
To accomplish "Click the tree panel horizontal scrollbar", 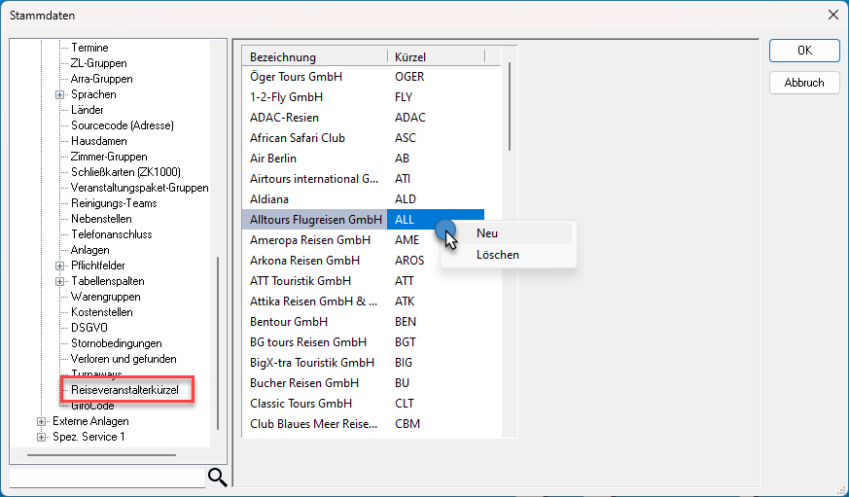I will tap(102, 455).
